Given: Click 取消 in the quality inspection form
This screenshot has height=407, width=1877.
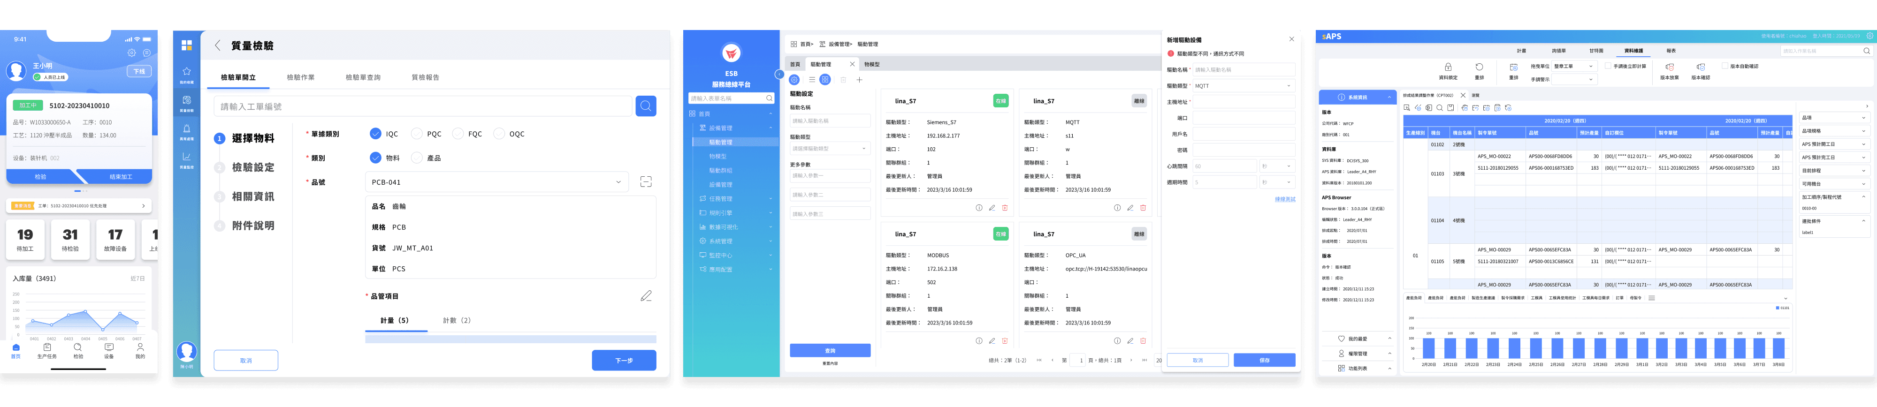Looking at the screenshot, I should 245,361.
